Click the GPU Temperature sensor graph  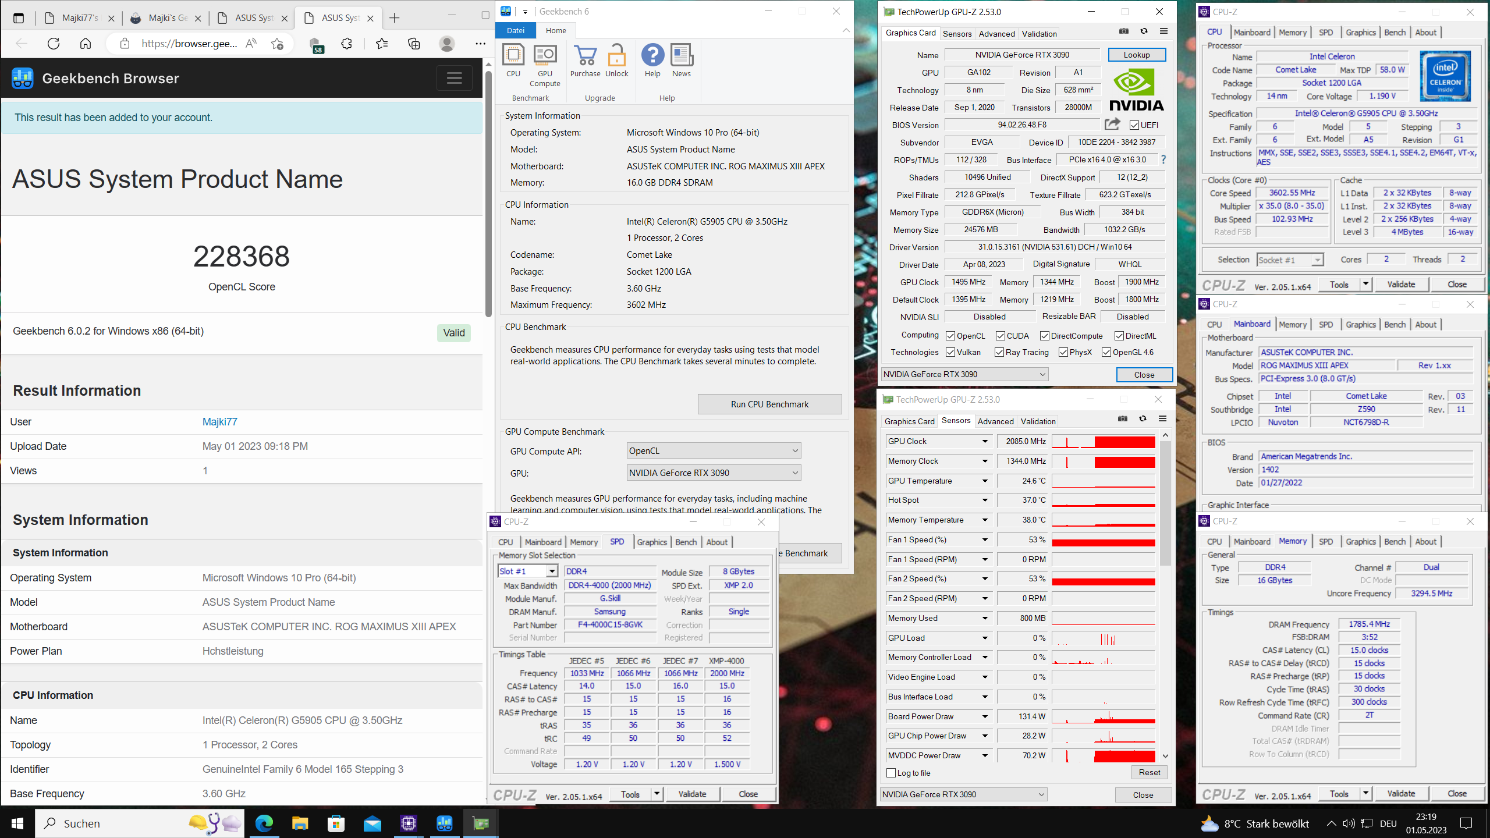tap(1104, 481)
